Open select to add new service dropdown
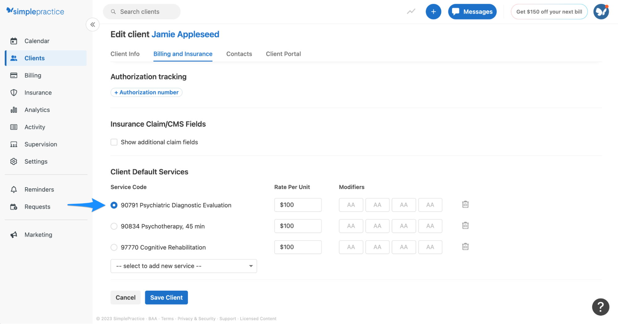 coord(184,266)
